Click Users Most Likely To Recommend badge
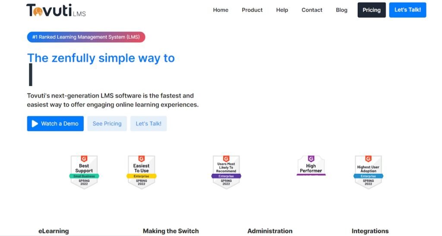The height and width of the screenshot is (236, 442). 226,172
